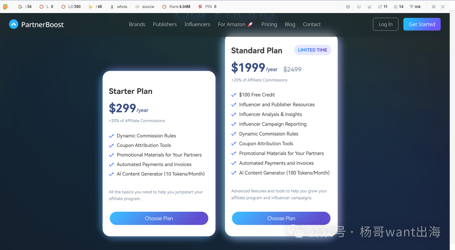This screenshot has width=455, height=250.
Task: Go to the Influencers page
Action: tap(197, 24)
